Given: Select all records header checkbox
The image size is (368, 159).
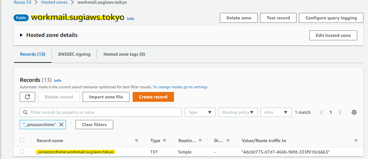Looking at the screenshot, I should (x=22, y=140).
